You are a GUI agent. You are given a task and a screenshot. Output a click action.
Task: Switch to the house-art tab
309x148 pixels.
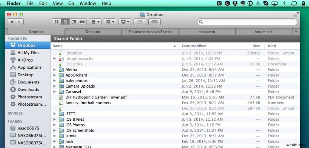(263, 32)
